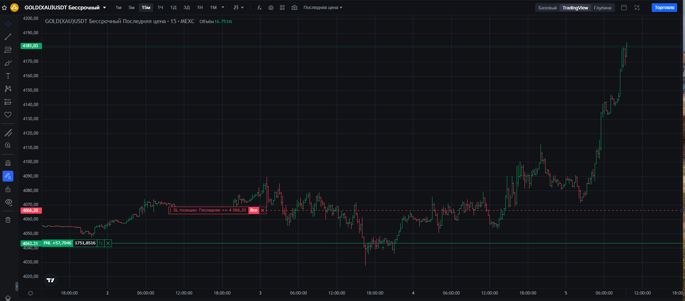The image size is (685, 301).
Task: Choose the 1Н weekly timeframe
Action: point(200,8)
